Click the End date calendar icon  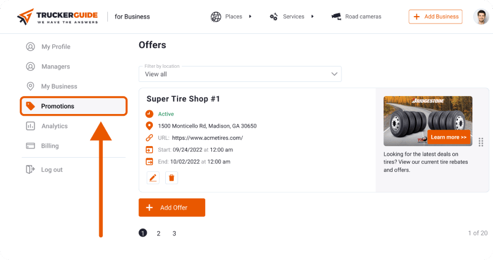coord(149,161)
